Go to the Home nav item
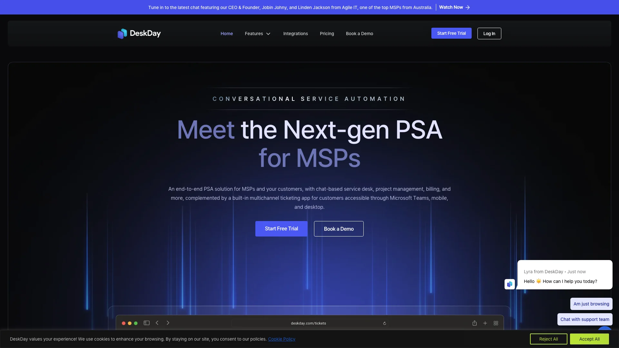Viewport: 619px width, 348px height. [227, 34]
